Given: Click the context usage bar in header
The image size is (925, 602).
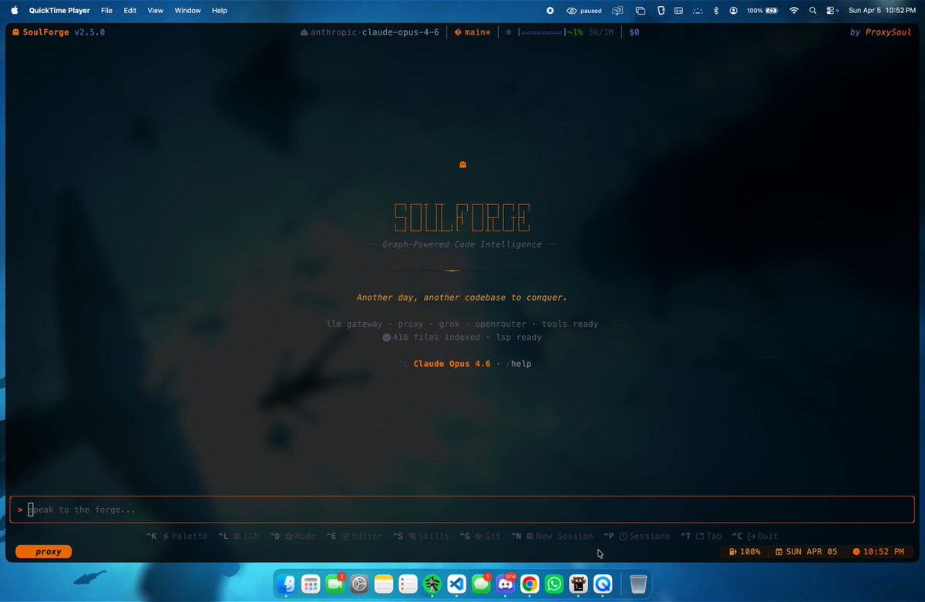Looking at the screenshot, I should (540, 32).
